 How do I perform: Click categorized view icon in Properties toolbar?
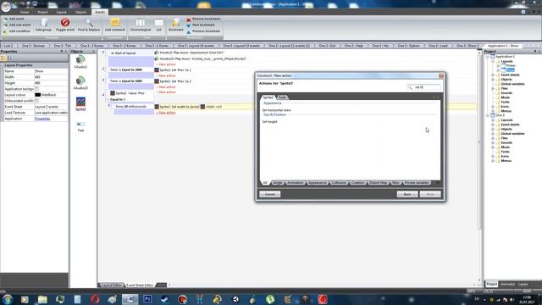click(x=3, y=58)
